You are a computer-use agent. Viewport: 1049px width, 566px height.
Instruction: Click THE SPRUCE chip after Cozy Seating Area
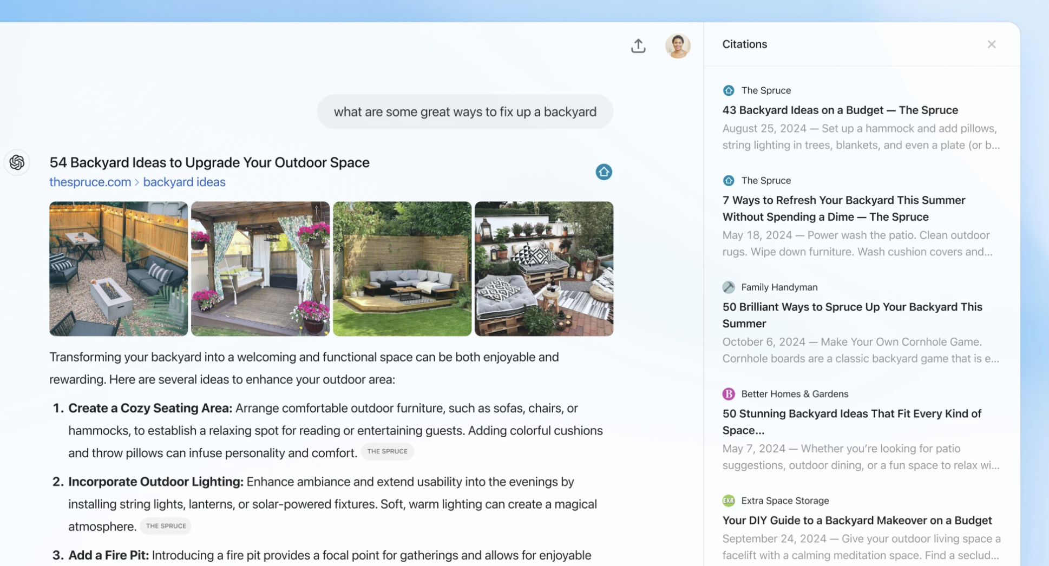388,451
